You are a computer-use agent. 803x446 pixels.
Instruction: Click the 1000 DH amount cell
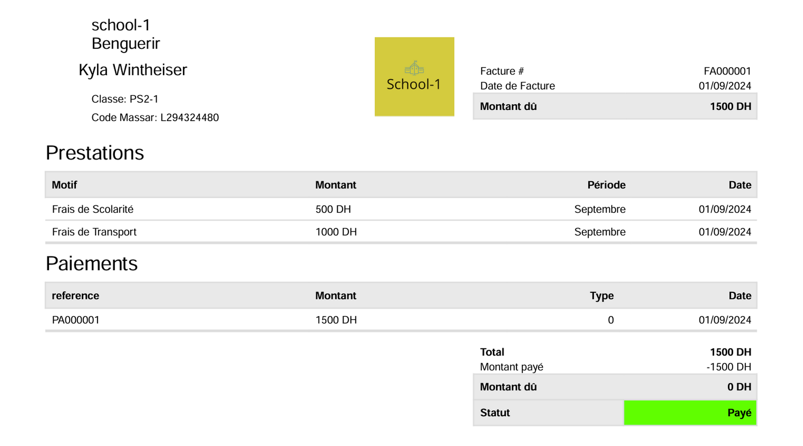(x=336, y=232)
